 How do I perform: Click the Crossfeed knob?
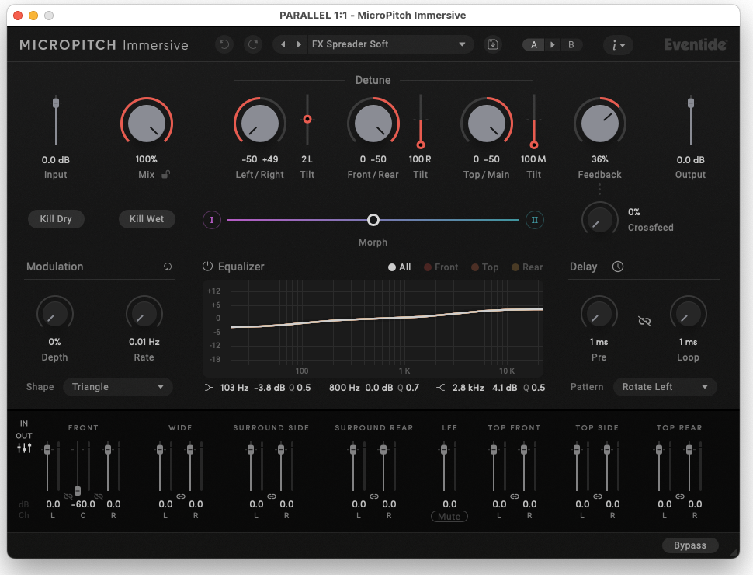click(600, 220)
